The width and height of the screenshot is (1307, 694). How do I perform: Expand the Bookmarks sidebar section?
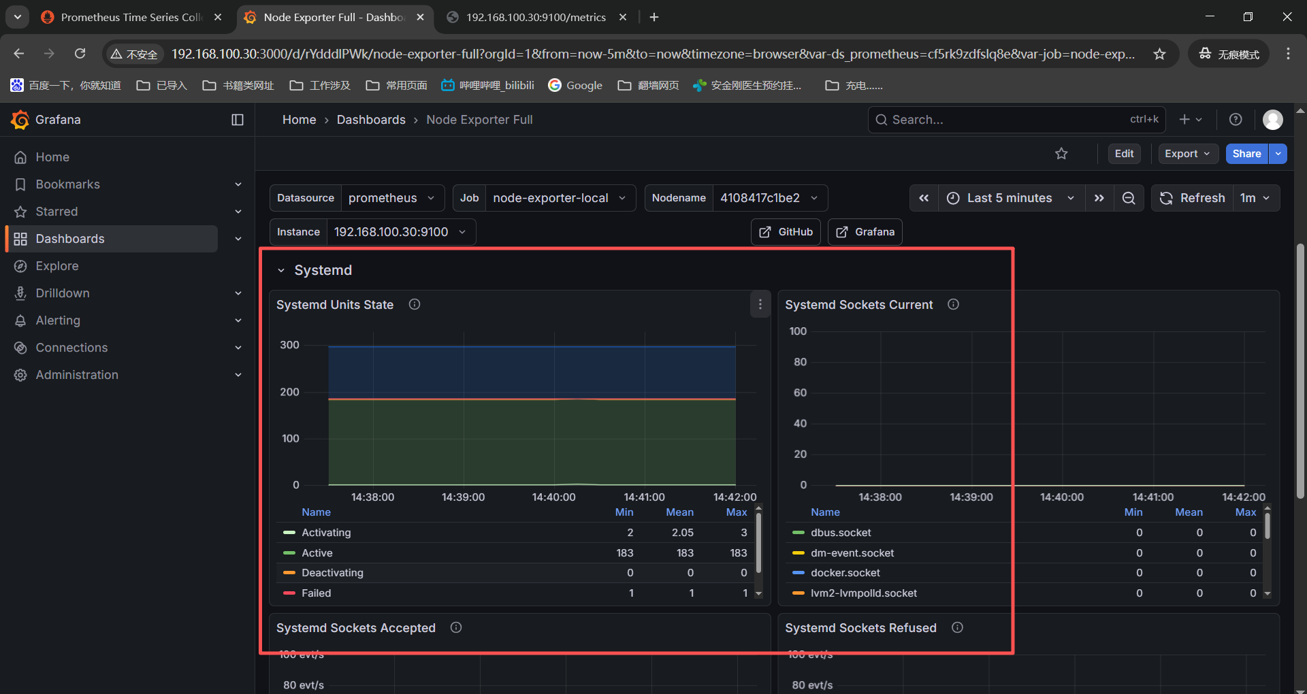pyautogui.click(x=238, y=184)
